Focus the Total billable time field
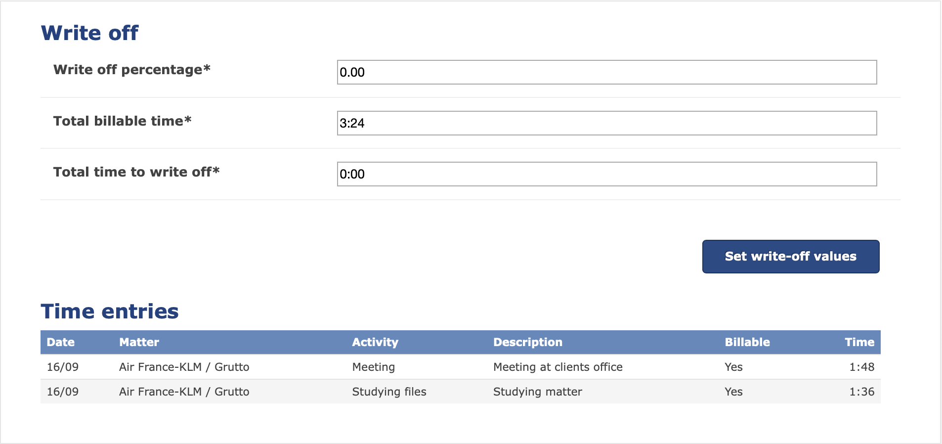 tap(607, 123)
